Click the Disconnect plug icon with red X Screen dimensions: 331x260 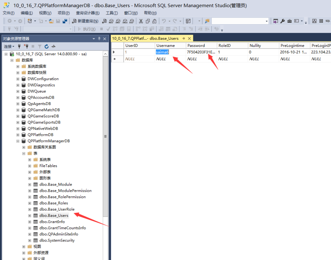(x=27, y=47)
